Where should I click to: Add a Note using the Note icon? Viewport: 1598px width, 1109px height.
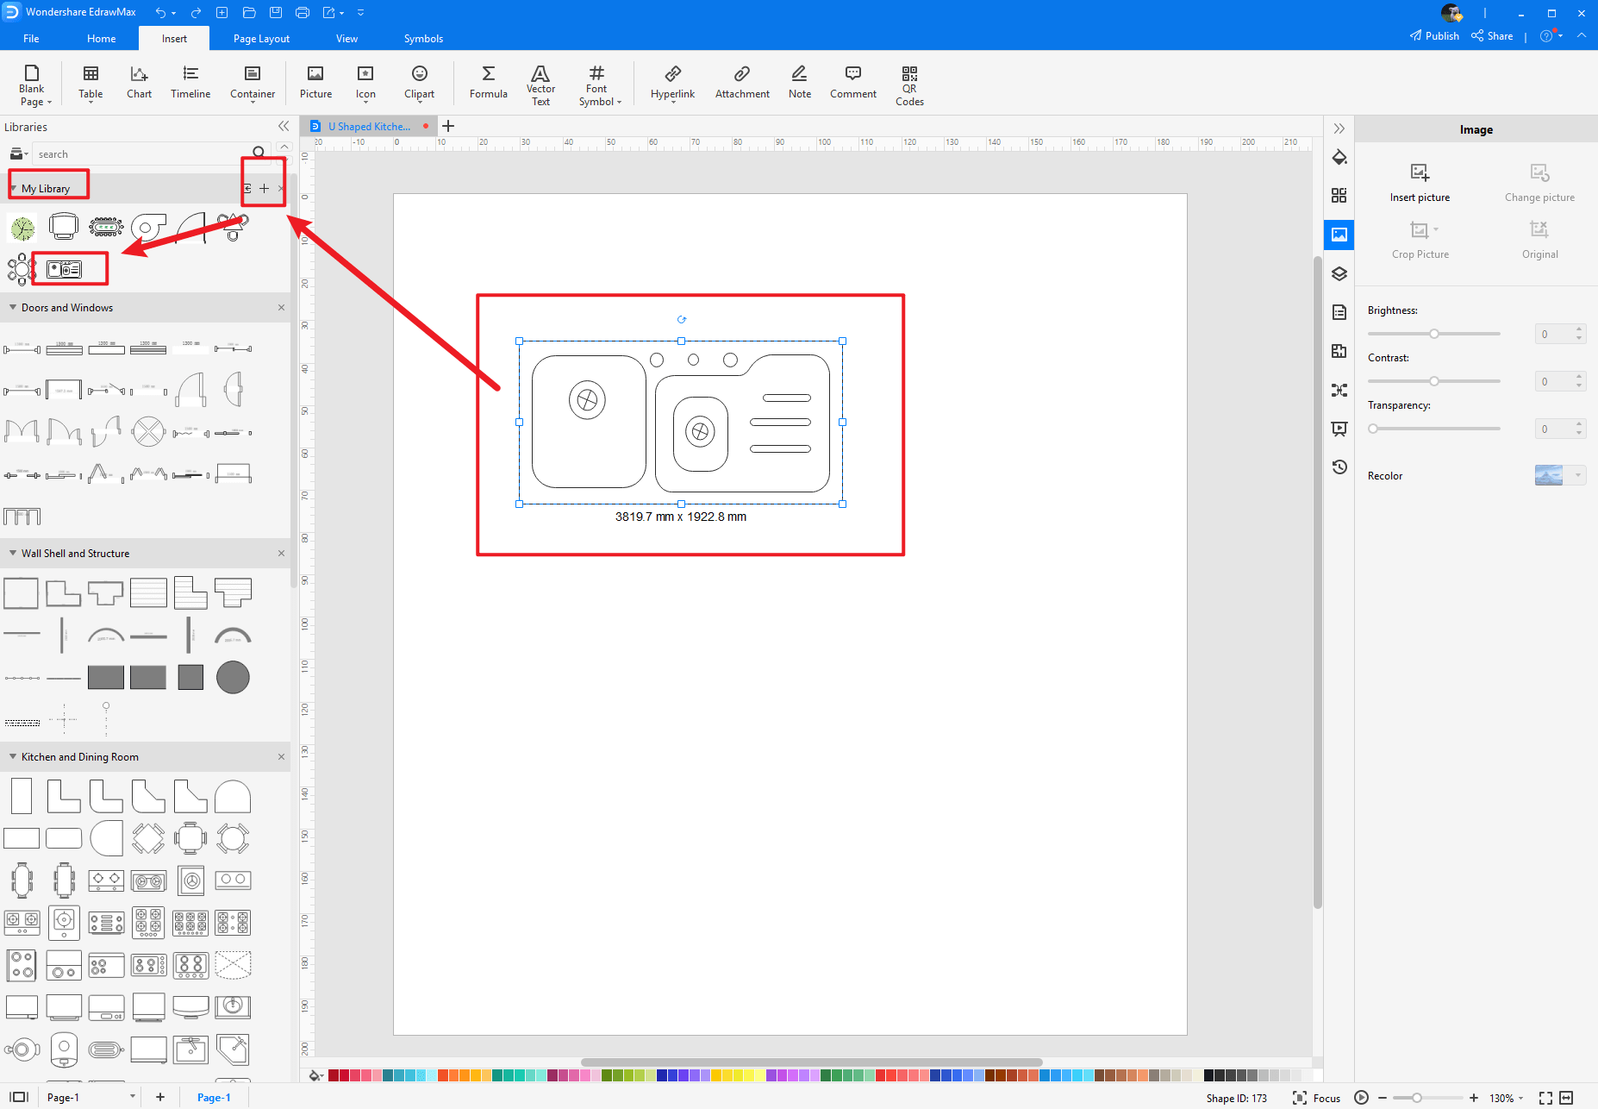[x=799, y=82]
